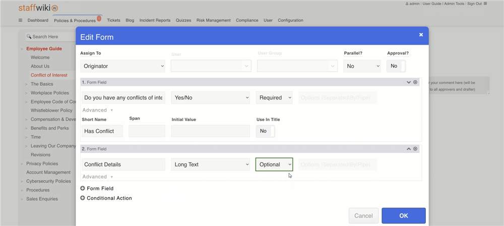Image resolution: width=504 pixels, height=226 pixels.
Task: Open the Incident Reports menu
Action: [155, 21]
